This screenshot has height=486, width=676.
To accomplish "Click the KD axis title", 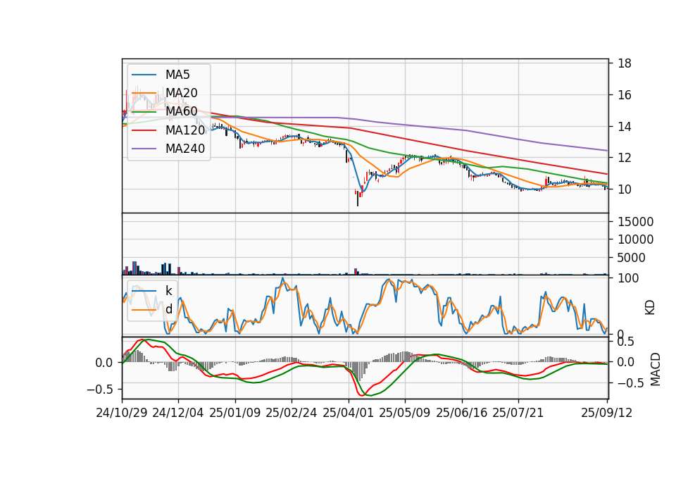I will point(650,308).
